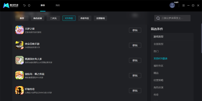Filter by 福利专区
Image resolution: width=202 pixels, height=101 pixels.
tap(159, 66)
